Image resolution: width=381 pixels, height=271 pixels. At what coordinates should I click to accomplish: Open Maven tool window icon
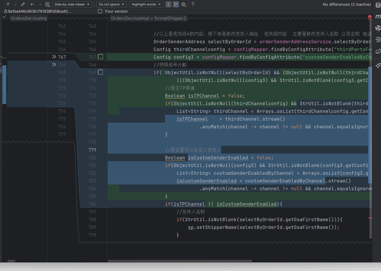pos(378,17)
